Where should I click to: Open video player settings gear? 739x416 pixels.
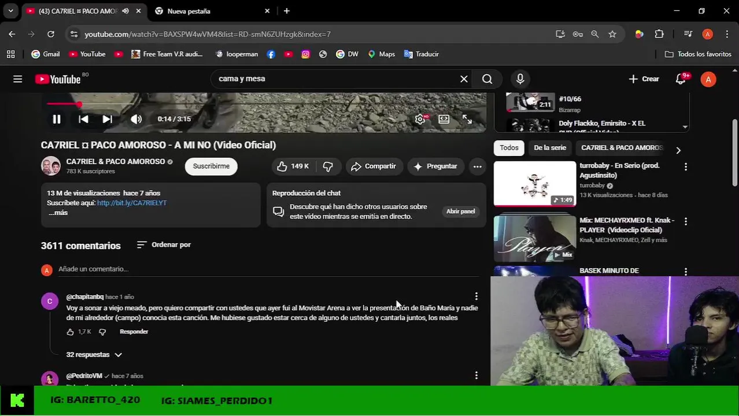[421, 119]
